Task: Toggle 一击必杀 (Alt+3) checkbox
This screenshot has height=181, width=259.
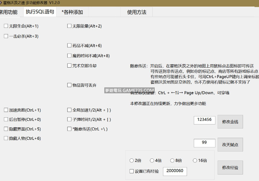Action: pyautogui.click(x=6, y=36)
